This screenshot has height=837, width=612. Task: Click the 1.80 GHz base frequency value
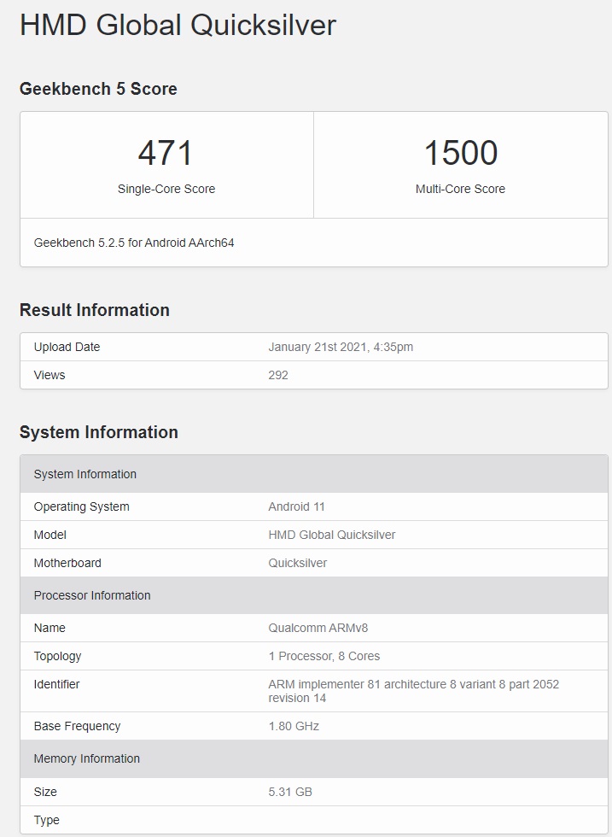pos(294,726)
